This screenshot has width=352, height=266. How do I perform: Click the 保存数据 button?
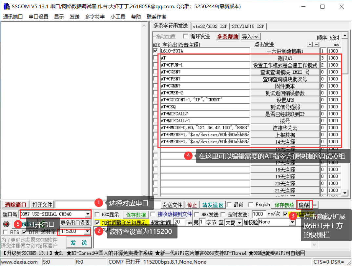click(135, 215)
